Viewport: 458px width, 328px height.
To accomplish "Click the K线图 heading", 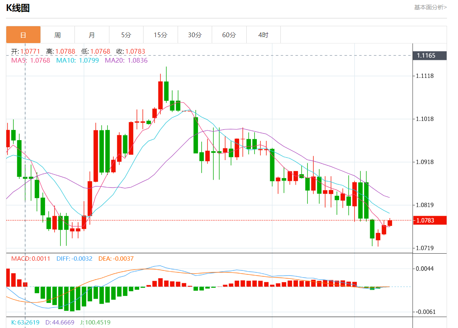I will [18, 8].
